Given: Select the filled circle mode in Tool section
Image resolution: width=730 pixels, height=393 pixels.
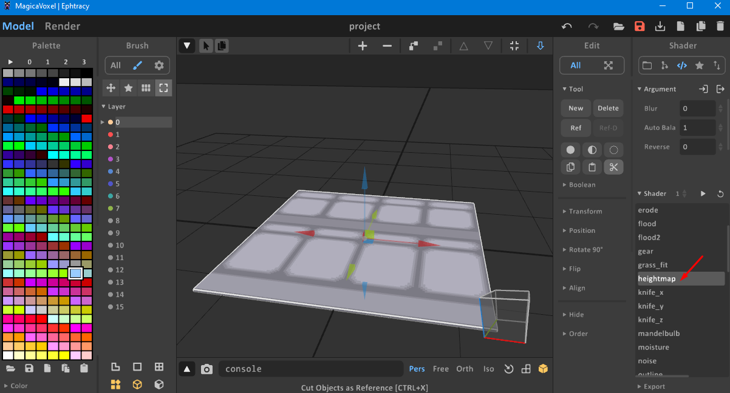Looking at the screenshot, I should point(570,149).
